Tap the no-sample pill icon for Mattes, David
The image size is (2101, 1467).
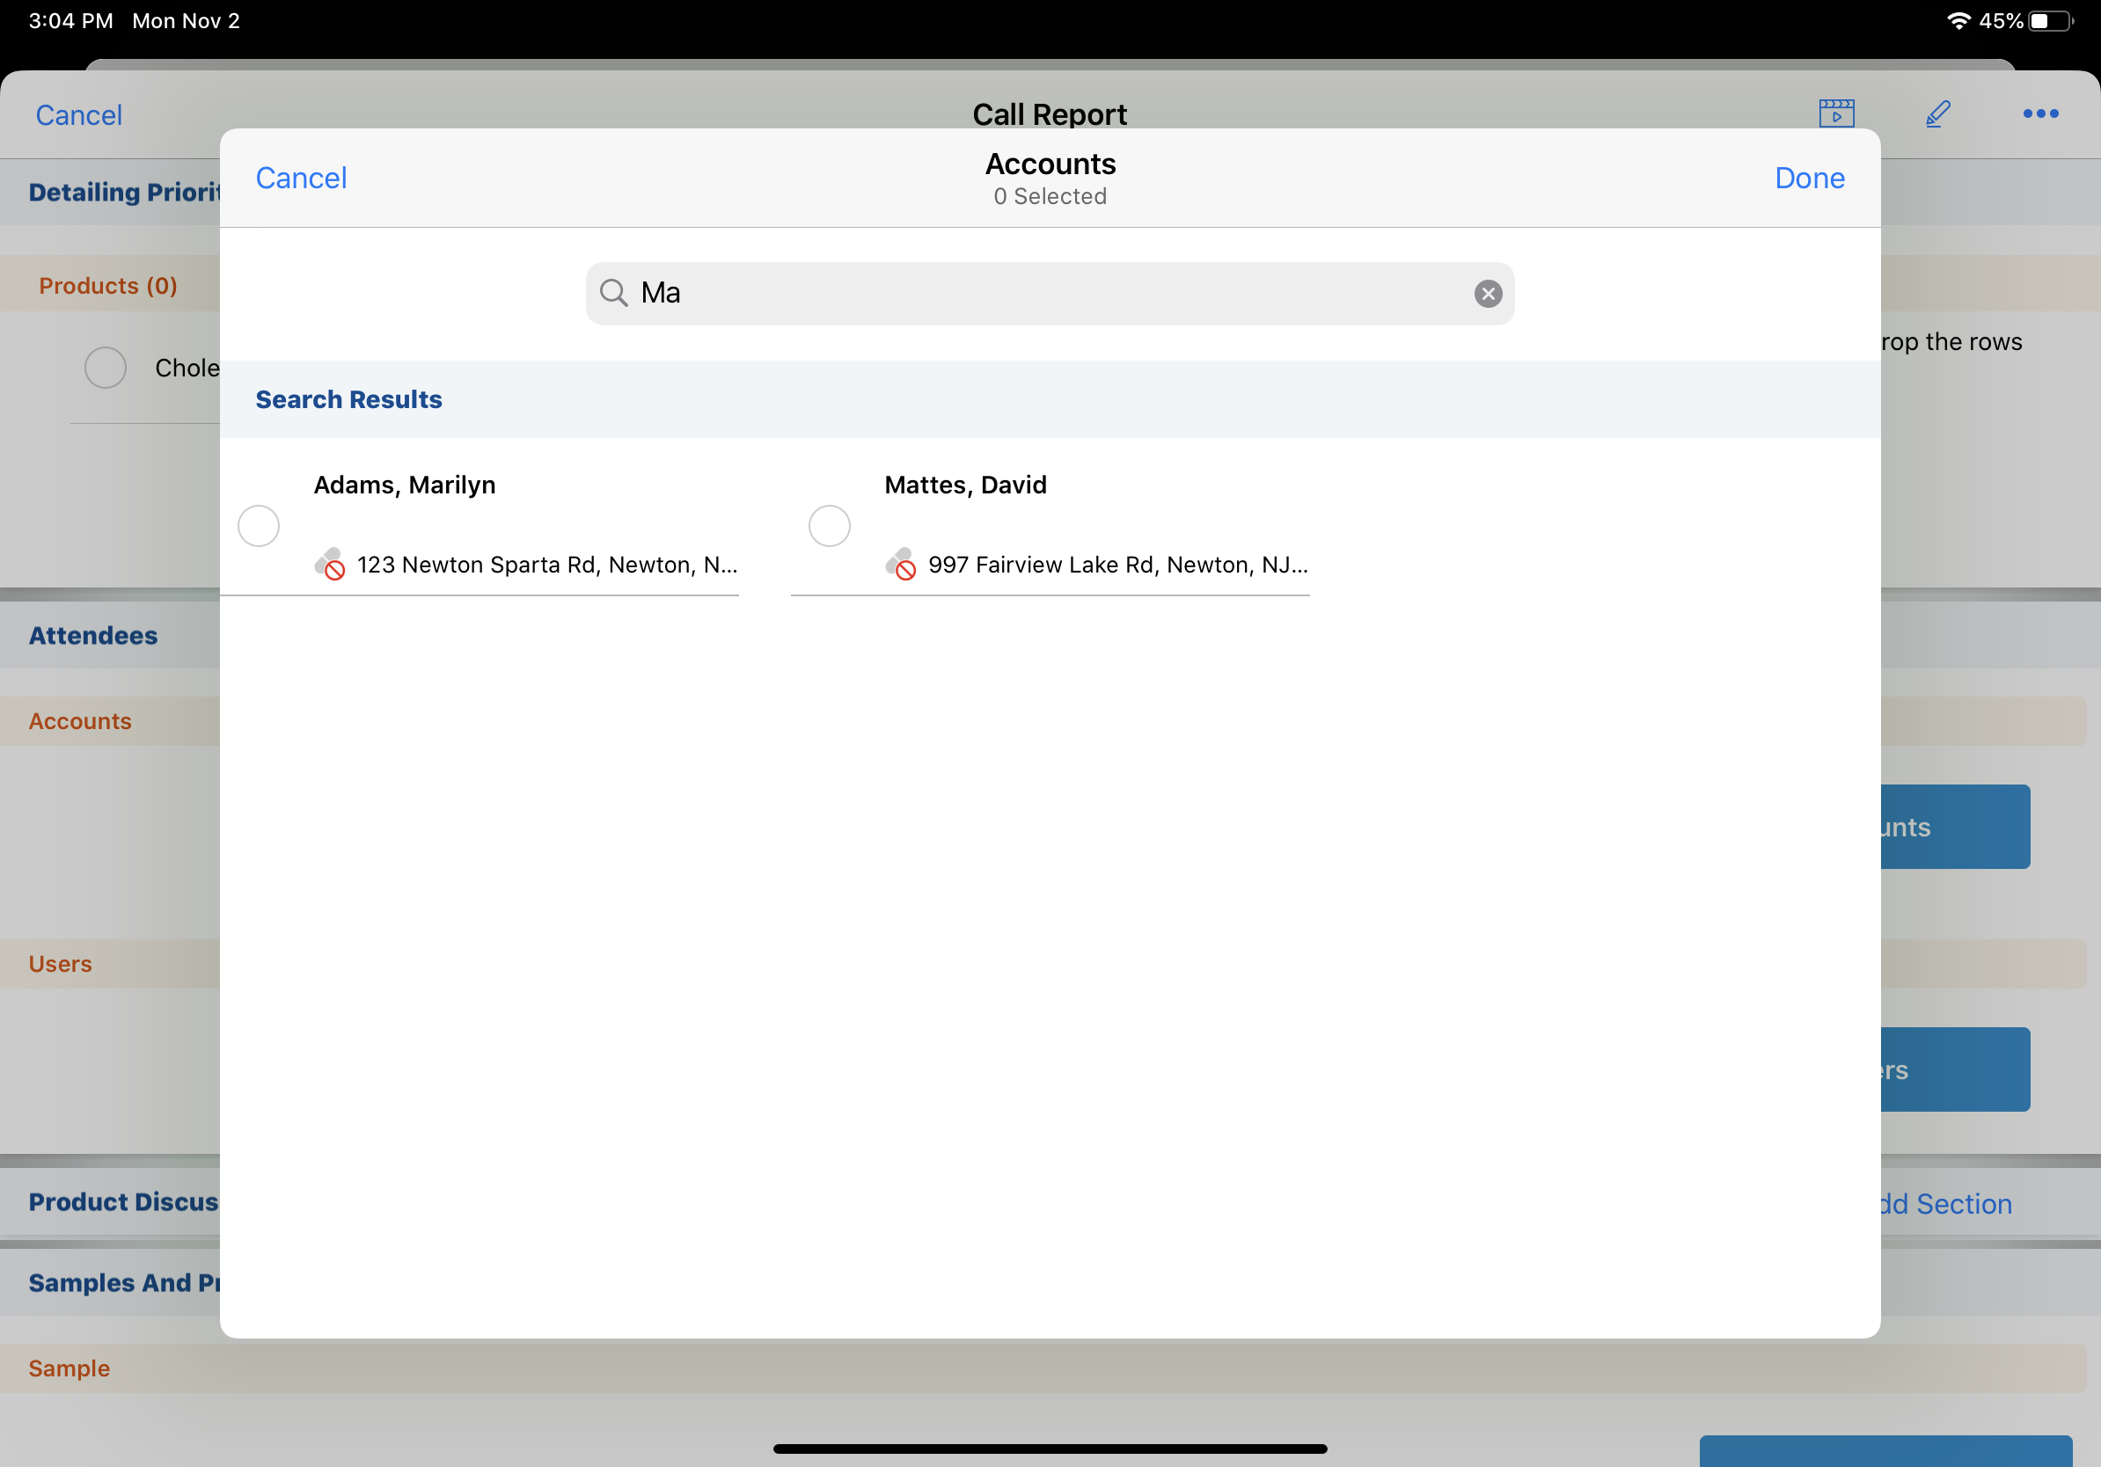coord(900,565)
